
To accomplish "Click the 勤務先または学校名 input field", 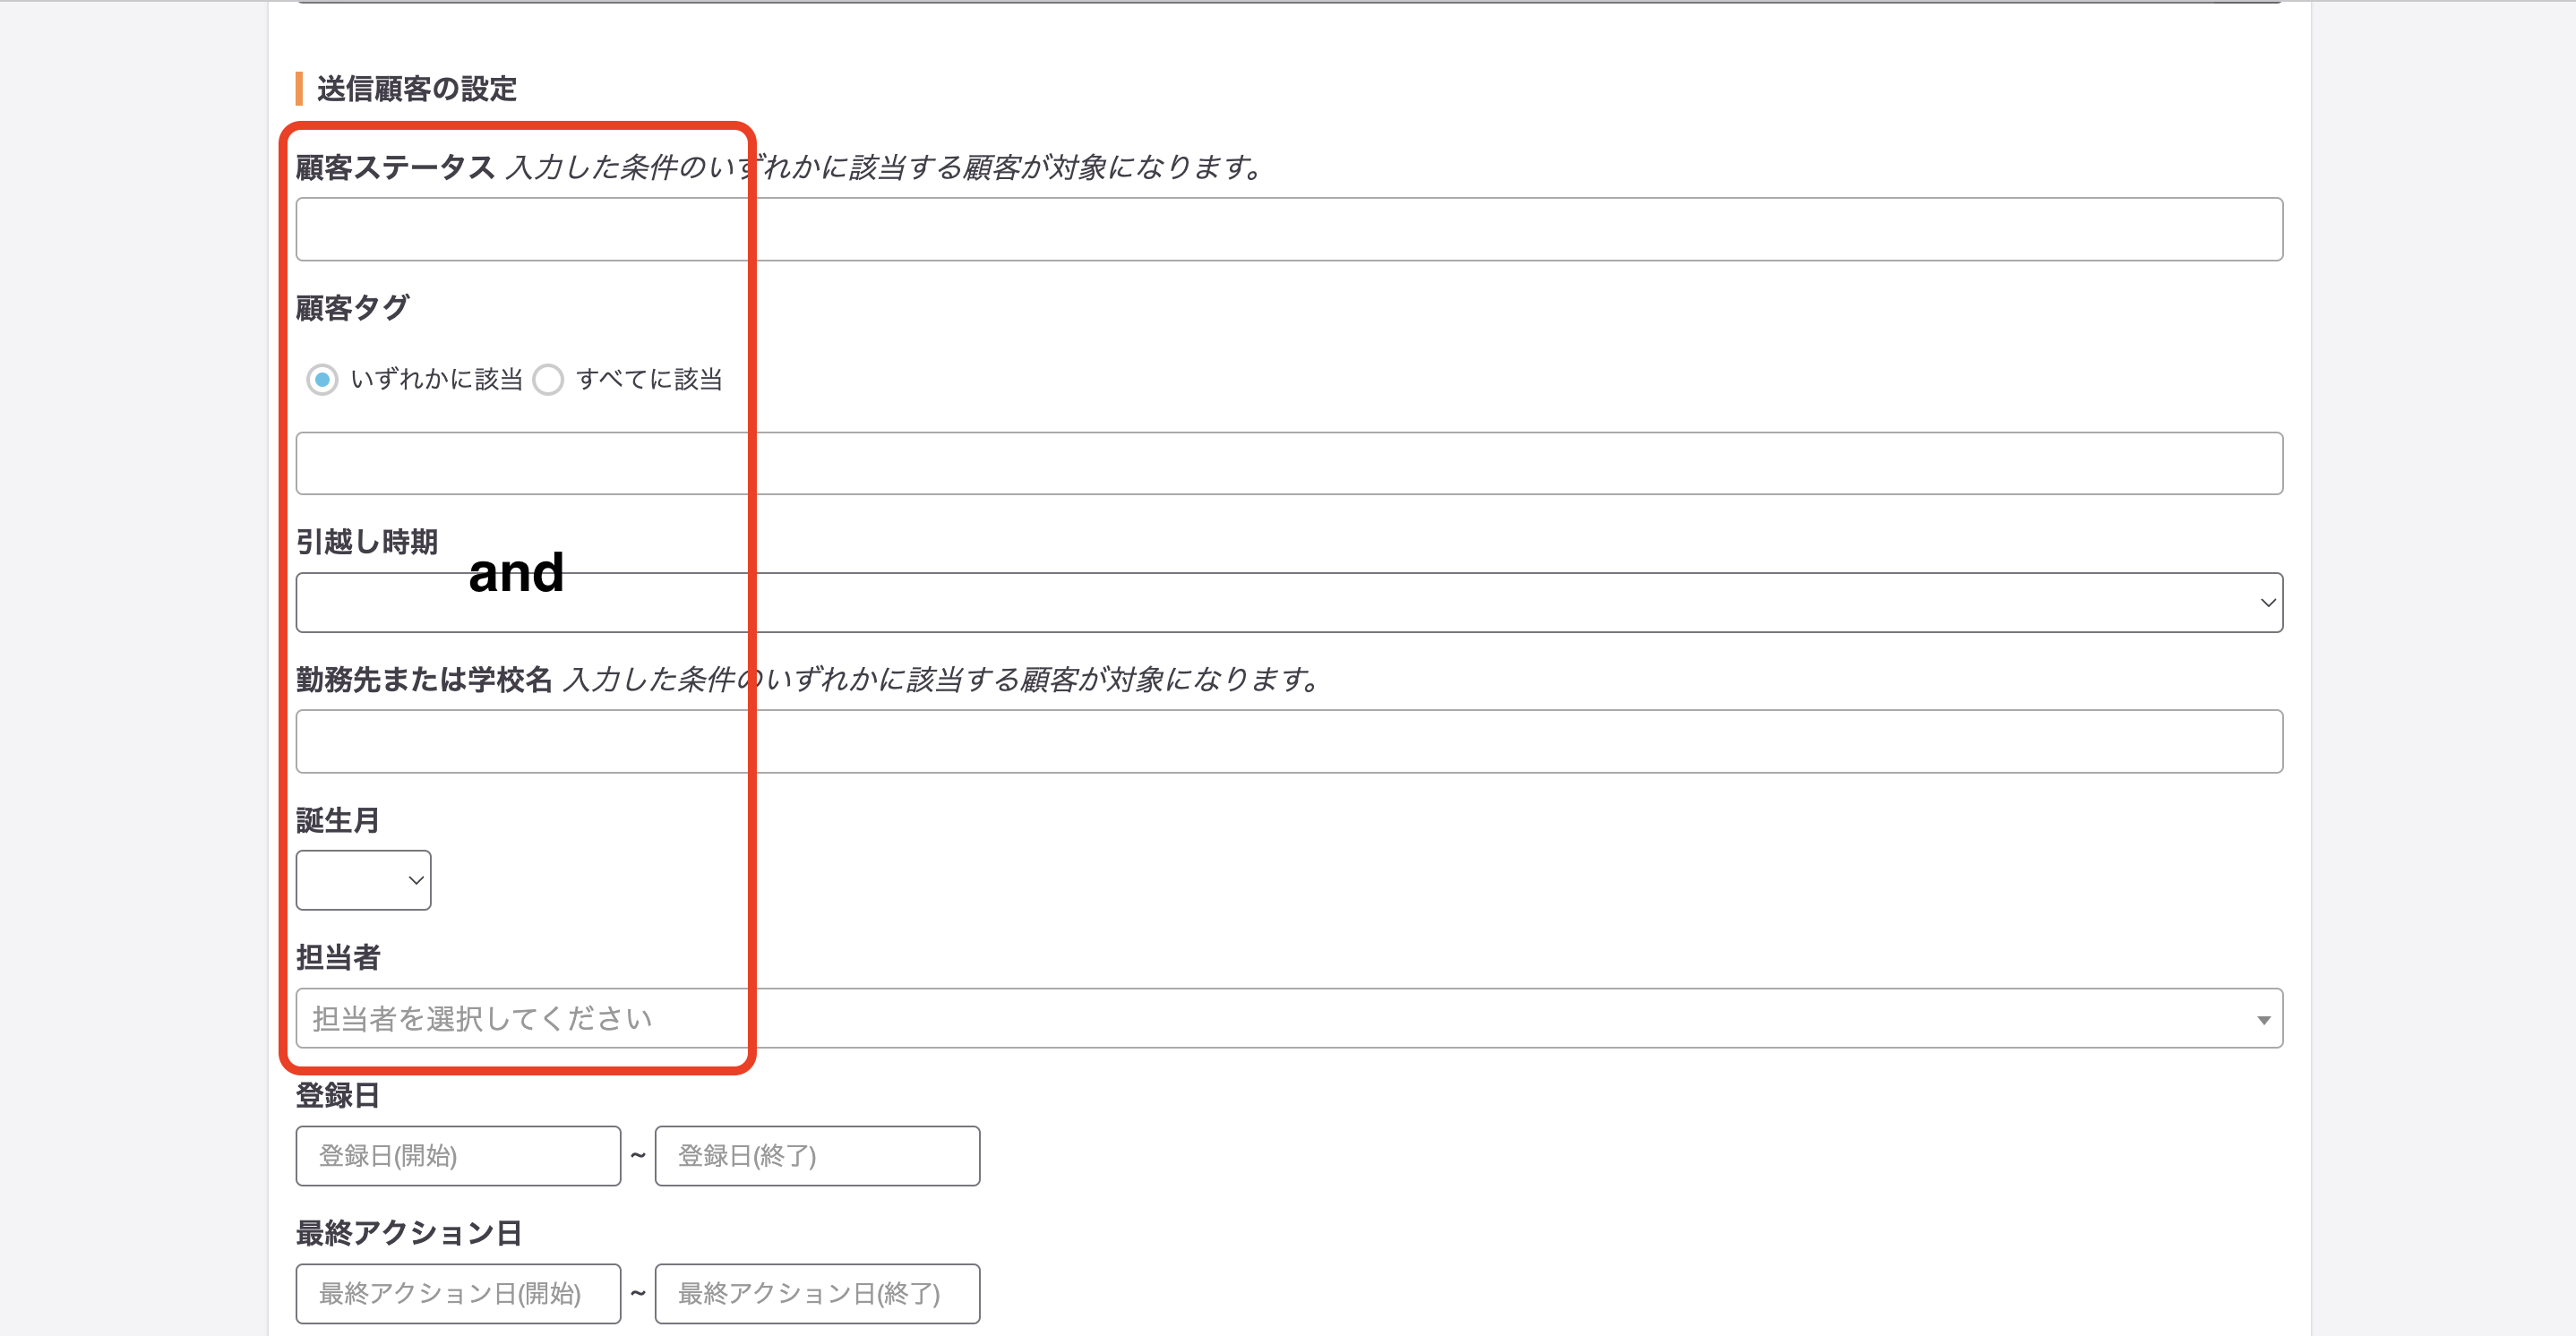I will [x=1289, y=741].
